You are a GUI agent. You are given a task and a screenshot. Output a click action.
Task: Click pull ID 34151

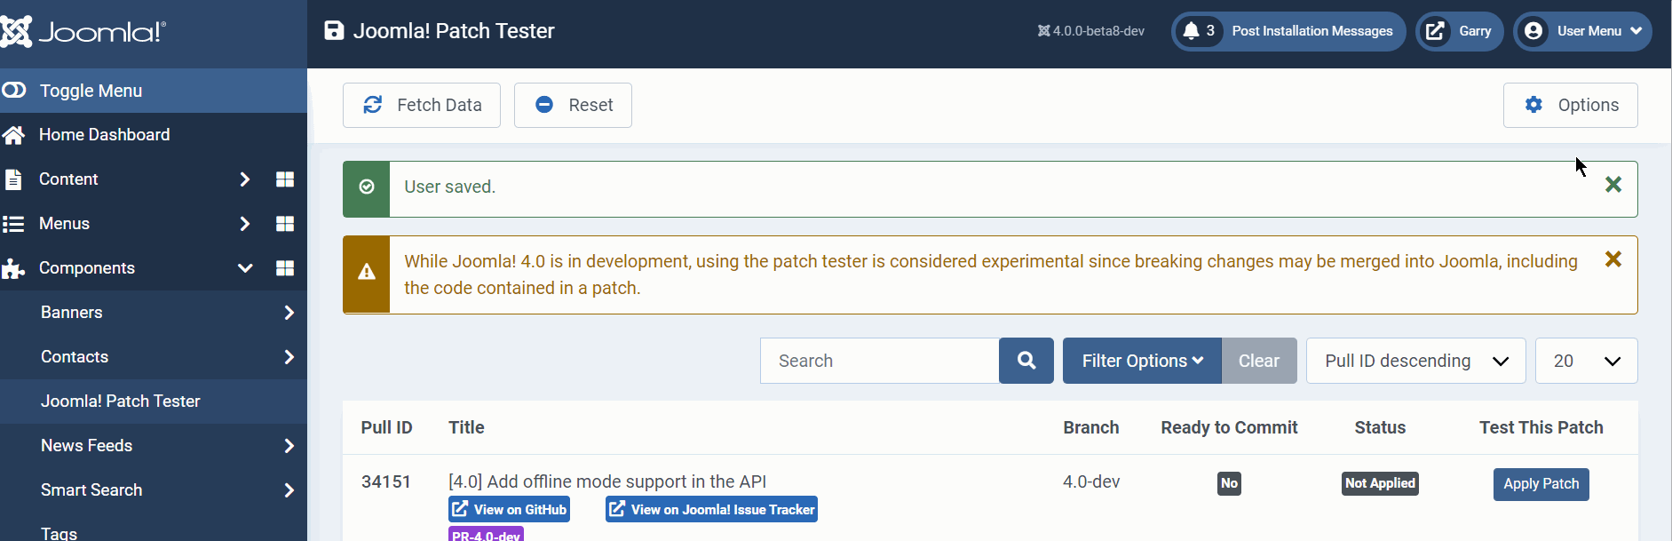(x=386, y=481)
